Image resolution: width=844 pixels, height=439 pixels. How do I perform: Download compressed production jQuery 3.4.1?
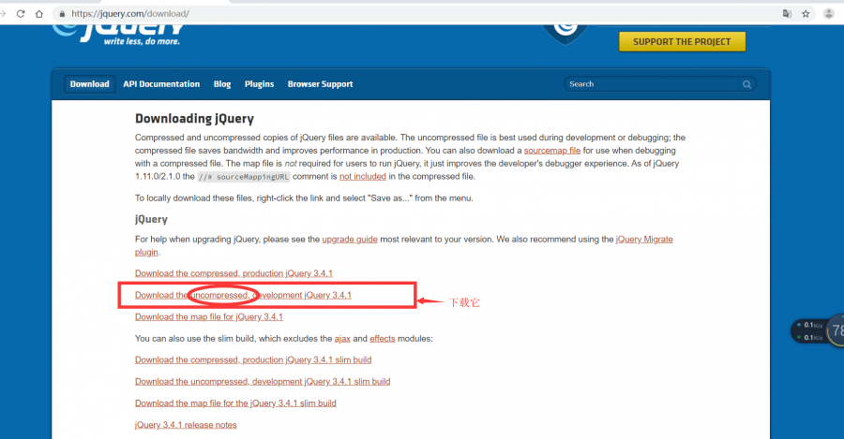click(x=234, y=273)
